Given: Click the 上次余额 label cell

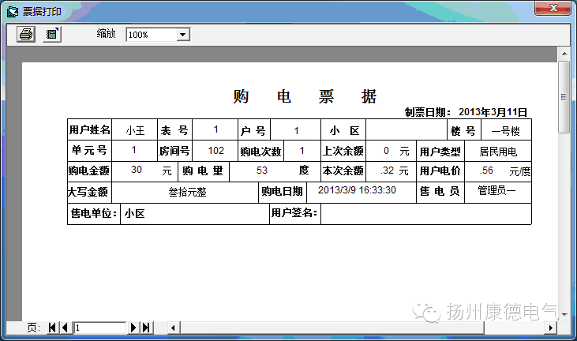Looking at the screenshot, I should pyautogui.click(x=343, y=151).
